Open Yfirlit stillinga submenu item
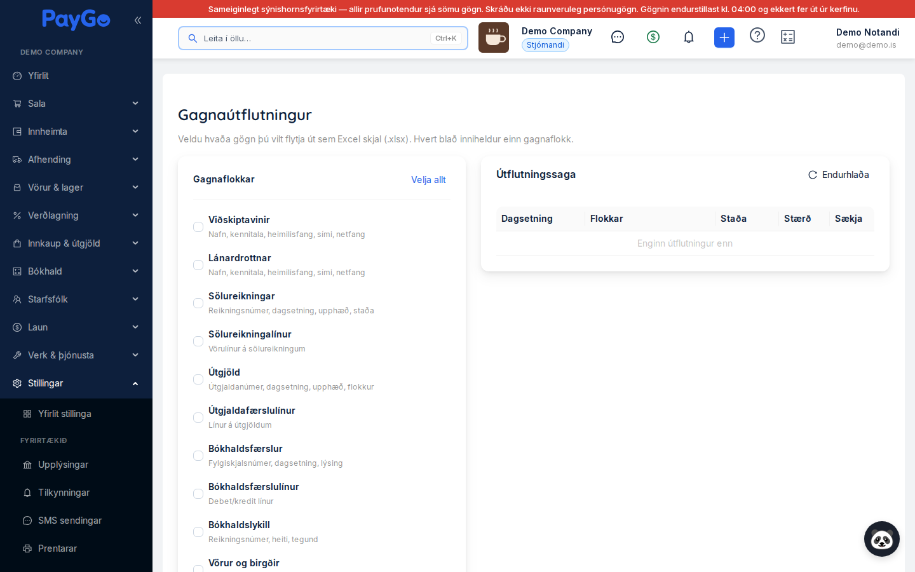 76,414
